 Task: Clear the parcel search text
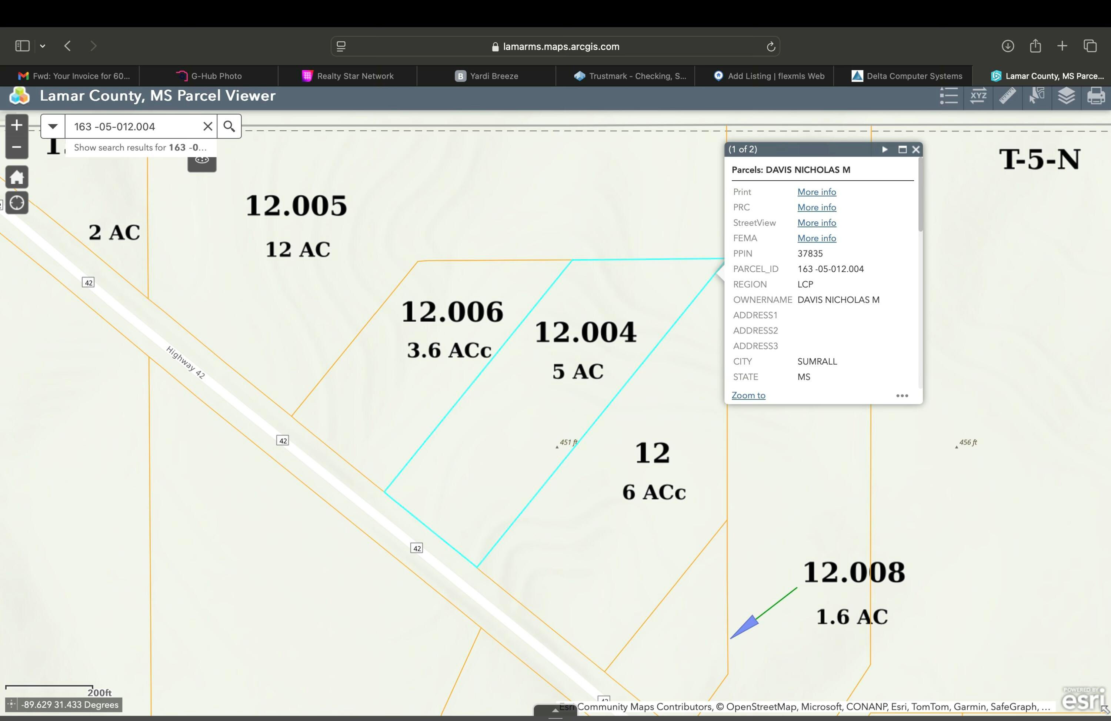208,127
